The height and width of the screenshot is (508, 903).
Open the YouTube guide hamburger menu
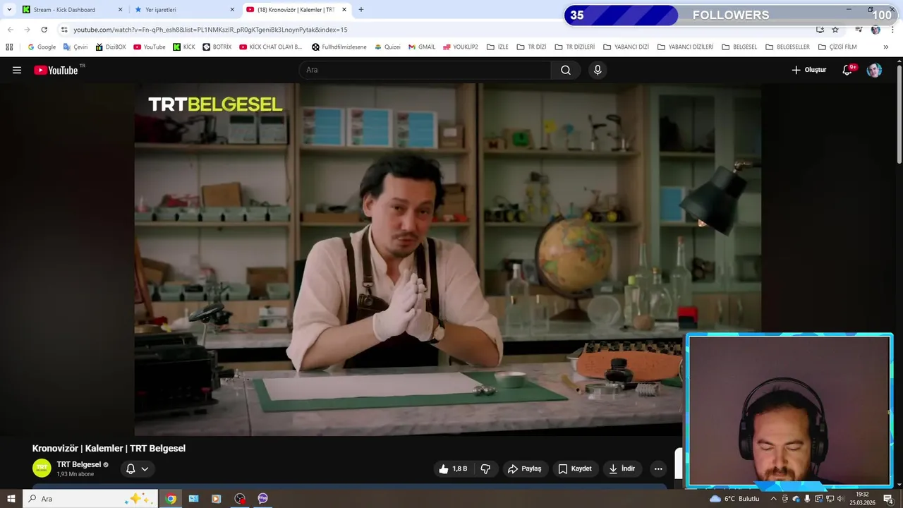(x=17, y=70)
